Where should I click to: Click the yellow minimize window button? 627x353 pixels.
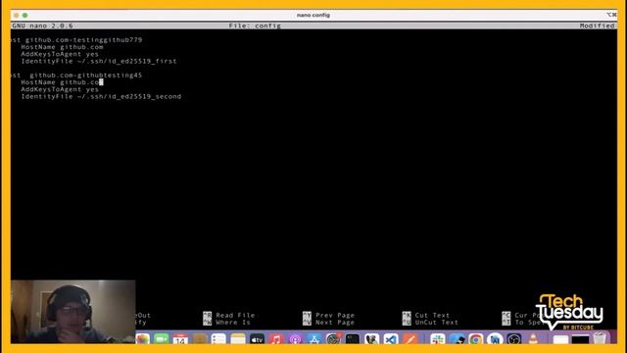16,16
